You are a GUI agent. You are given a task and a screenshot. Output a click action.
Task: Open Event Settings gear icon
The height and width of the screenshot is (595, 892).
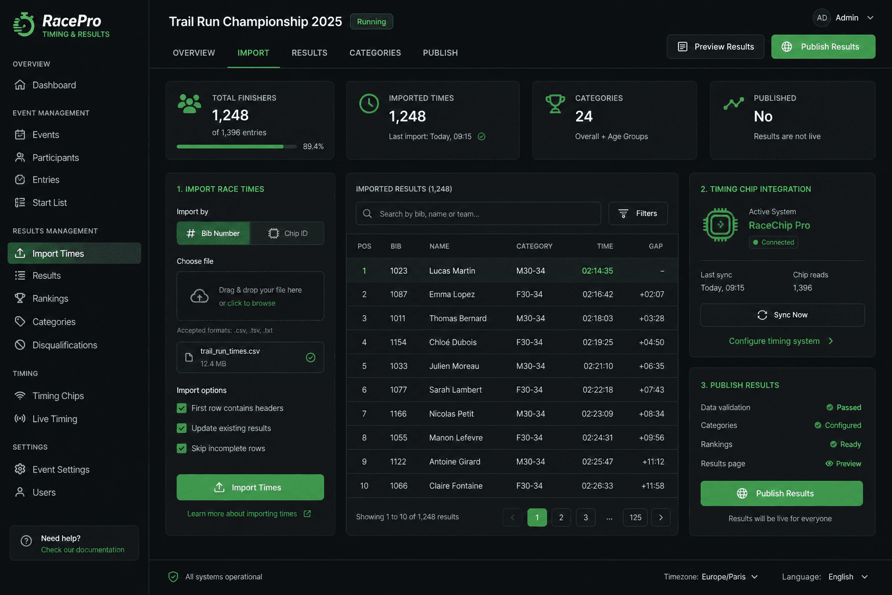[x=20, y=469]
